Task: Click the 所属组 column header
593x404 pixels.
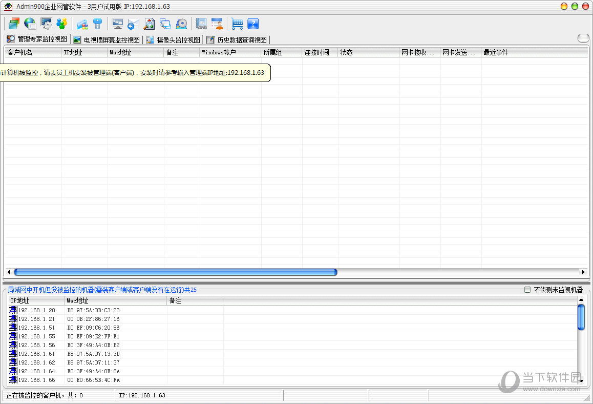Action: (281, 52)
